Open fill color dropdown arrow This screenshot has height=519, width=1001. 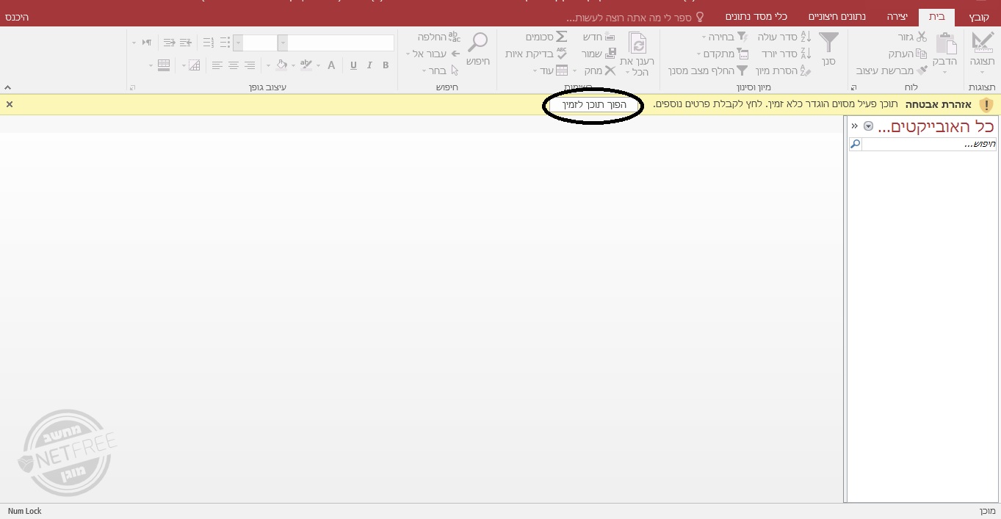[268, 65]
